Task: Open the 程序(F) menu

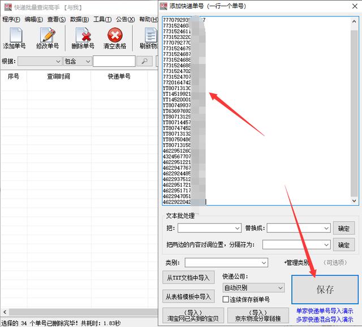Action: click(11, 19)
